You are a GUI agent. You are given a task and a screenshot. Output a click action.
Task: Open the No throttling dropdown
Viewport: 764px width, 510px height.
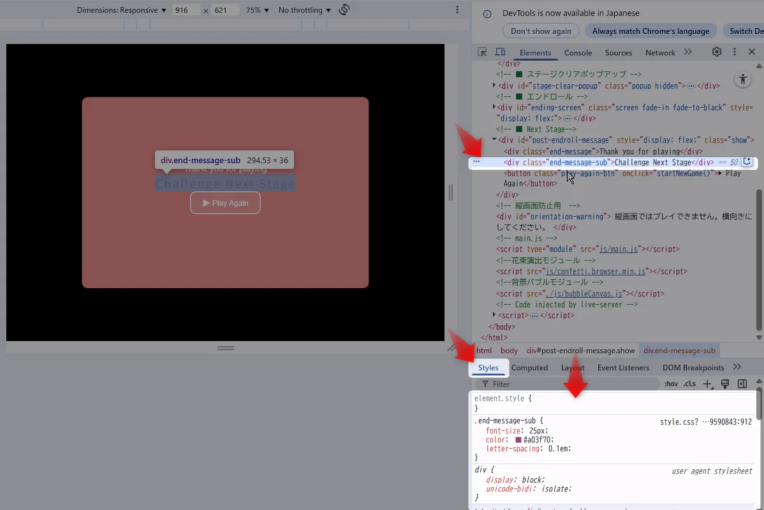(305, 10)
